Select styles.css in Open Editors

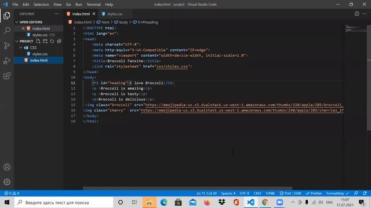click(x=39, y=35)
